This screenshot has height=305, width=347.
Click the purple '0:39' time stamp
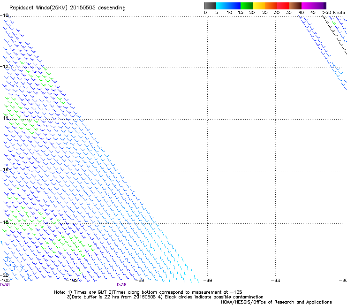coord(121,285)
